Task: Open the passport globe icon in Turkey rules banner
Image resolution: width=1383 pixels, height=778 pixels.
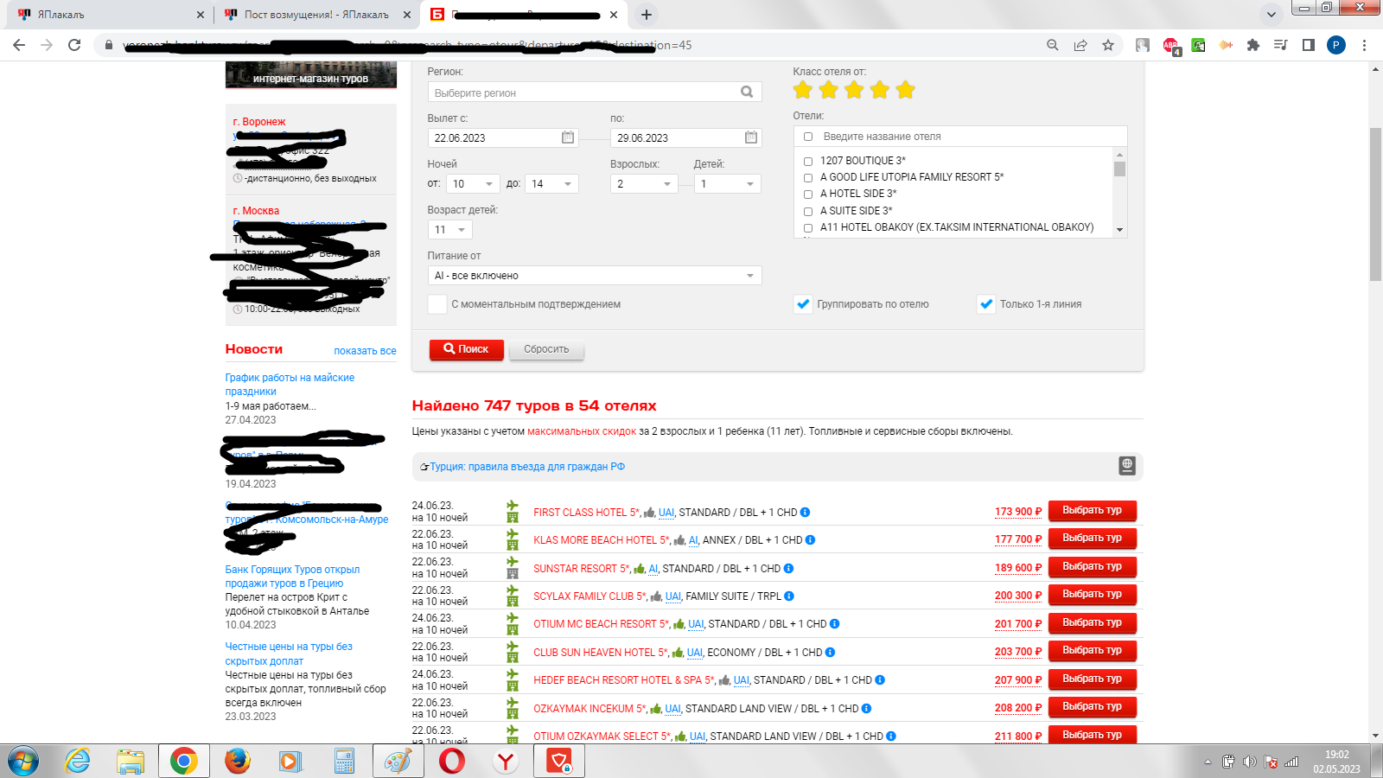Action: tap(1127, 466)
